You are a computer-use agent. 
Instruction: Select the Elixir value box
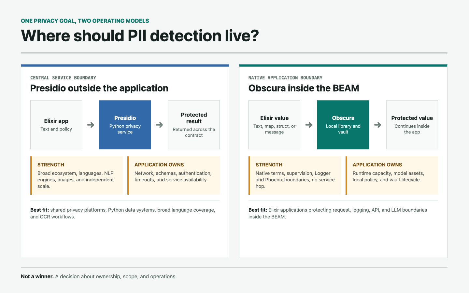tap(274, 125)
